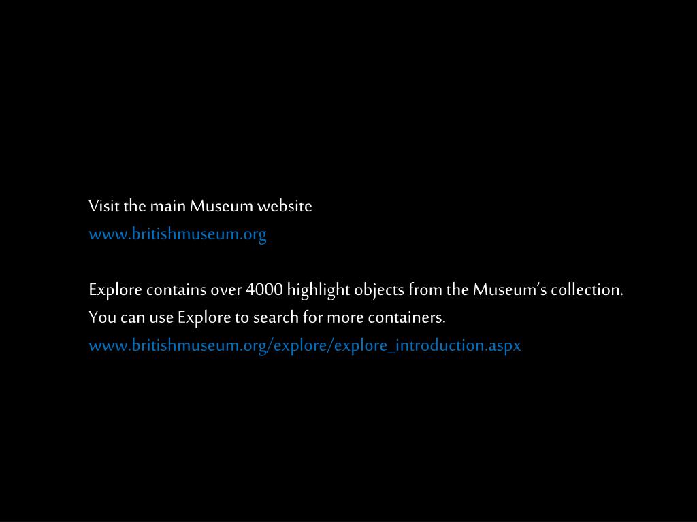Click the 'Visit the main Museum website' line

pyautogui.click(x=200, y=206)
